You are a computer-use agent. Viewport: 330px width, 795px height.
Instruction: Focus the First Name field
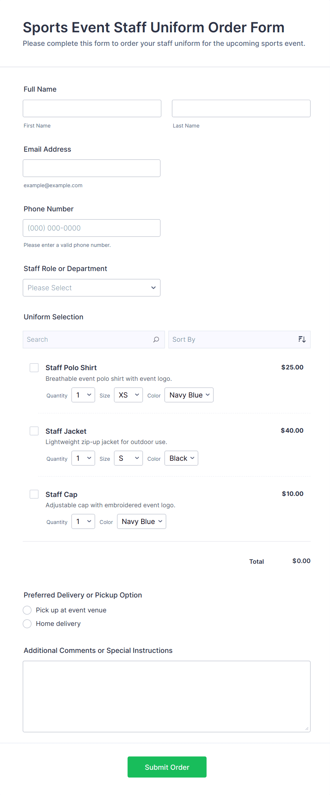[92, 108]
